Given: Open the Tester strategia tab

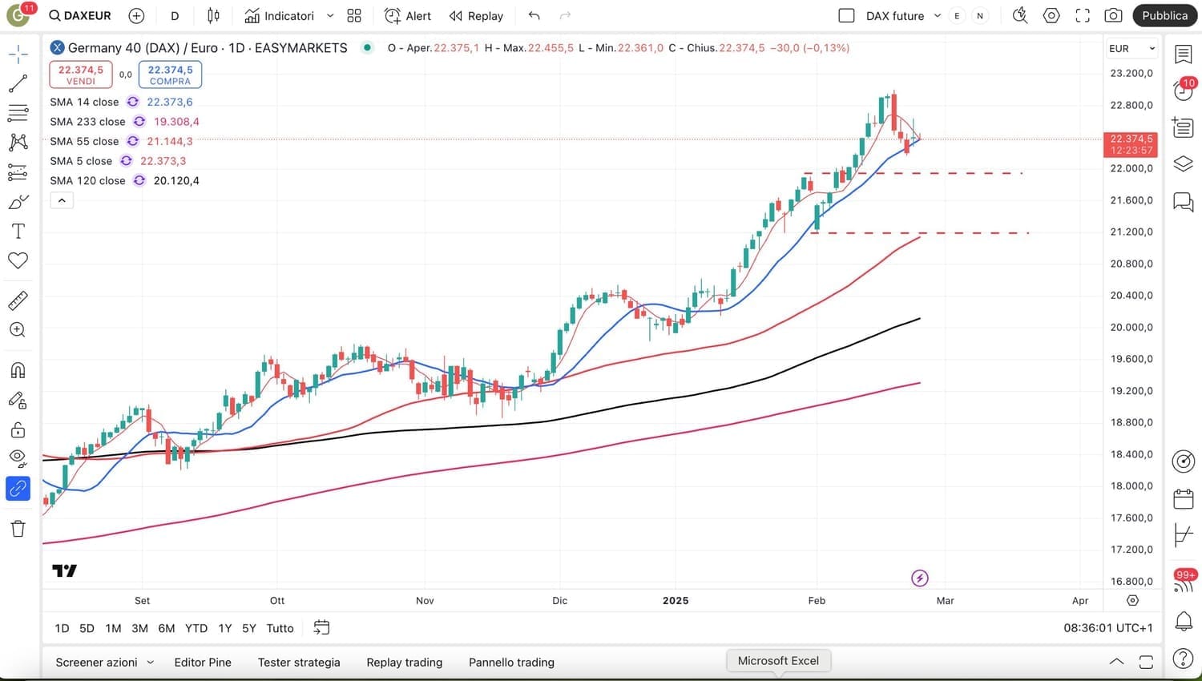Looking at the screenshot, I should coord(299,663).
